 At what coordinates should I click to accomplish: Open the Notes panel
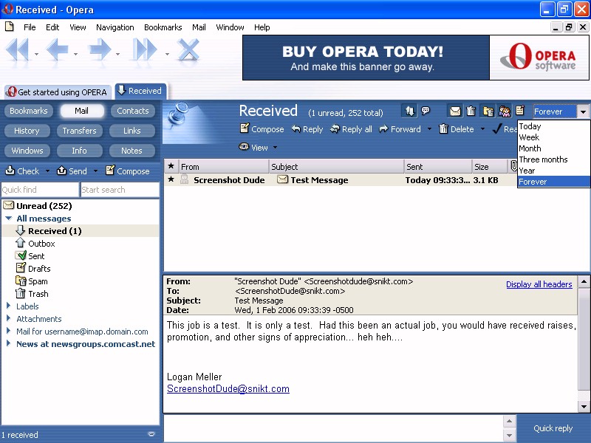tap(131, 151)
